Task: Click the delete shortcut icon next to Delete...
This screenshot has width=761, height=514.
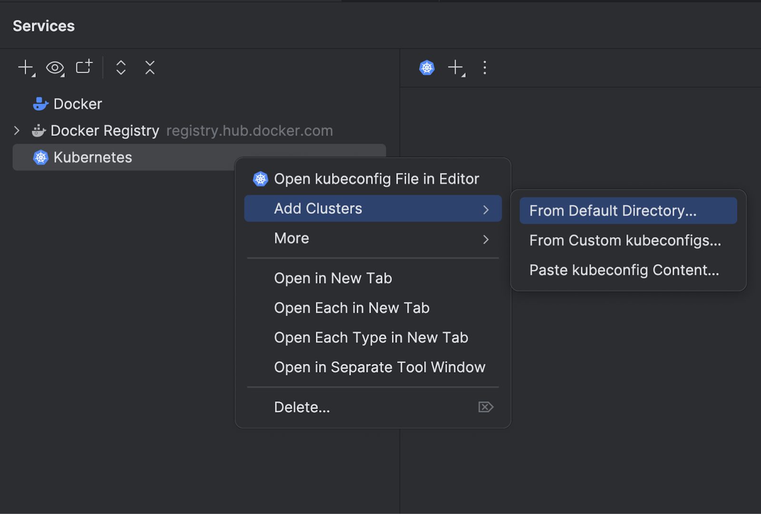Action: coord(486,407)
